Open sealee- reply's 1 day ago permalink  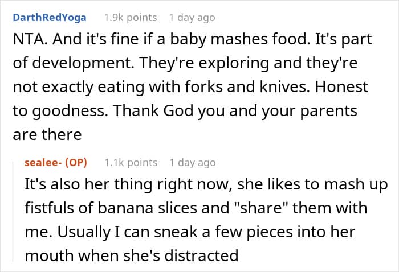[193, 163]
